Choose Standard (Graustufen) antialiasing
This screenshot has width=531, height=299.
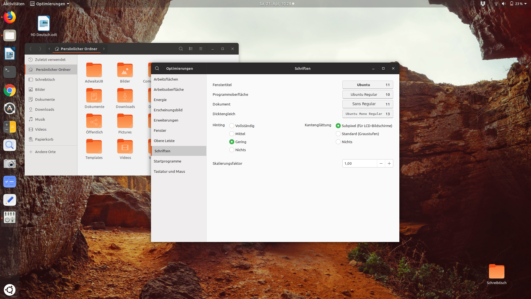tap(338, 134)
